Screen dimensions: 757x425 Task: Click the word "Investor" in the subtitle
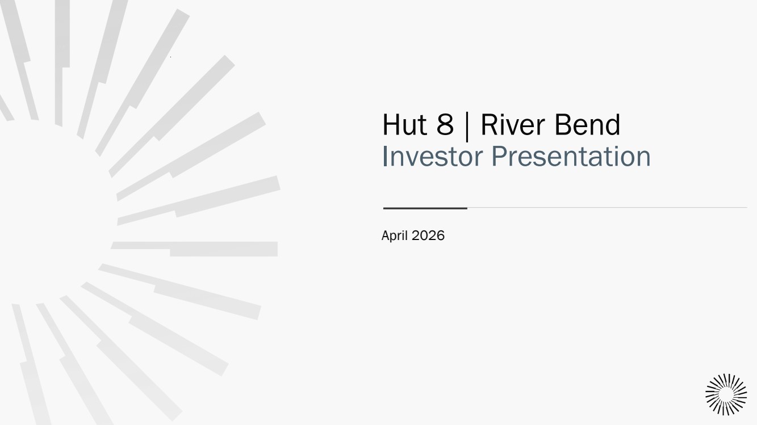[x=431, y=157]
